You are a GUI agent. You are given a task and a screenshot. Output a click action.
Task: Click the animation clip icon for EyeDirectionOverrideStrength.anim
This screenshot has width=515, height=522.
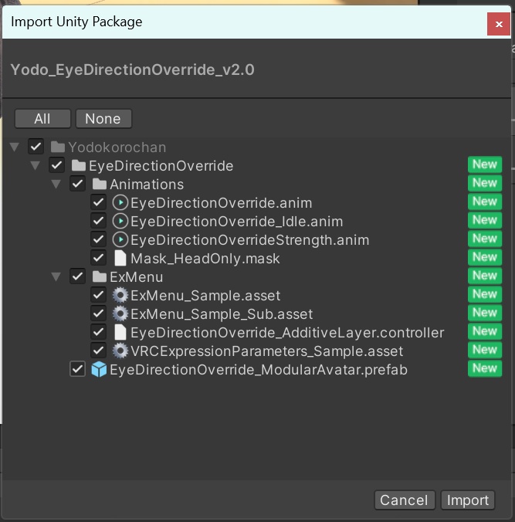coord(120,239)
